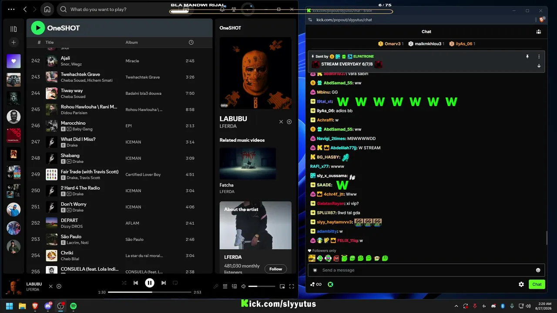Viewport: 557px width, 313px height.
Task: Toggle shuffle playback
Action: point(124,283)
